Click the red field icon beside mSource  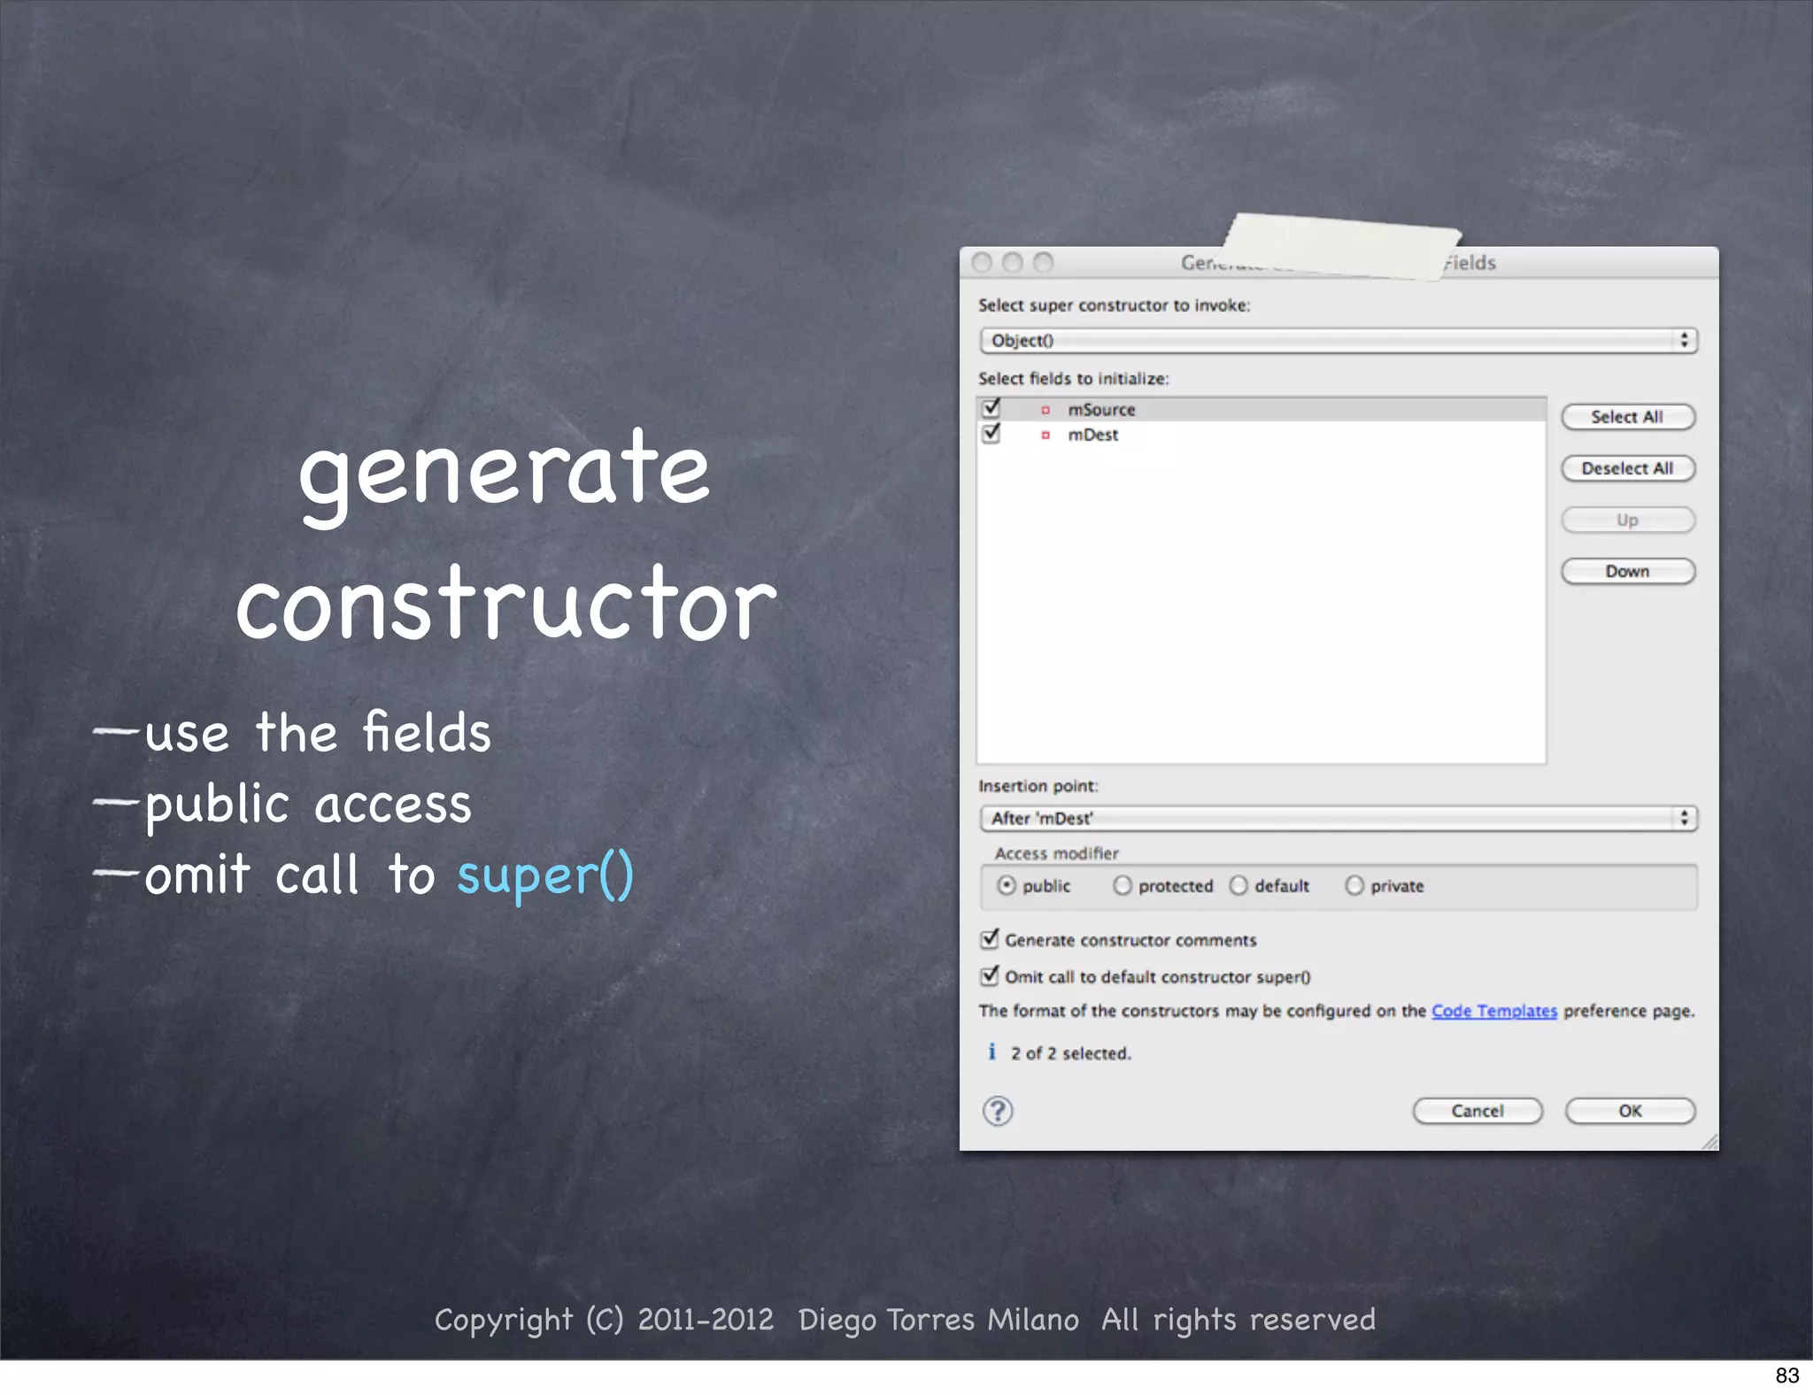pos(1045,410)
